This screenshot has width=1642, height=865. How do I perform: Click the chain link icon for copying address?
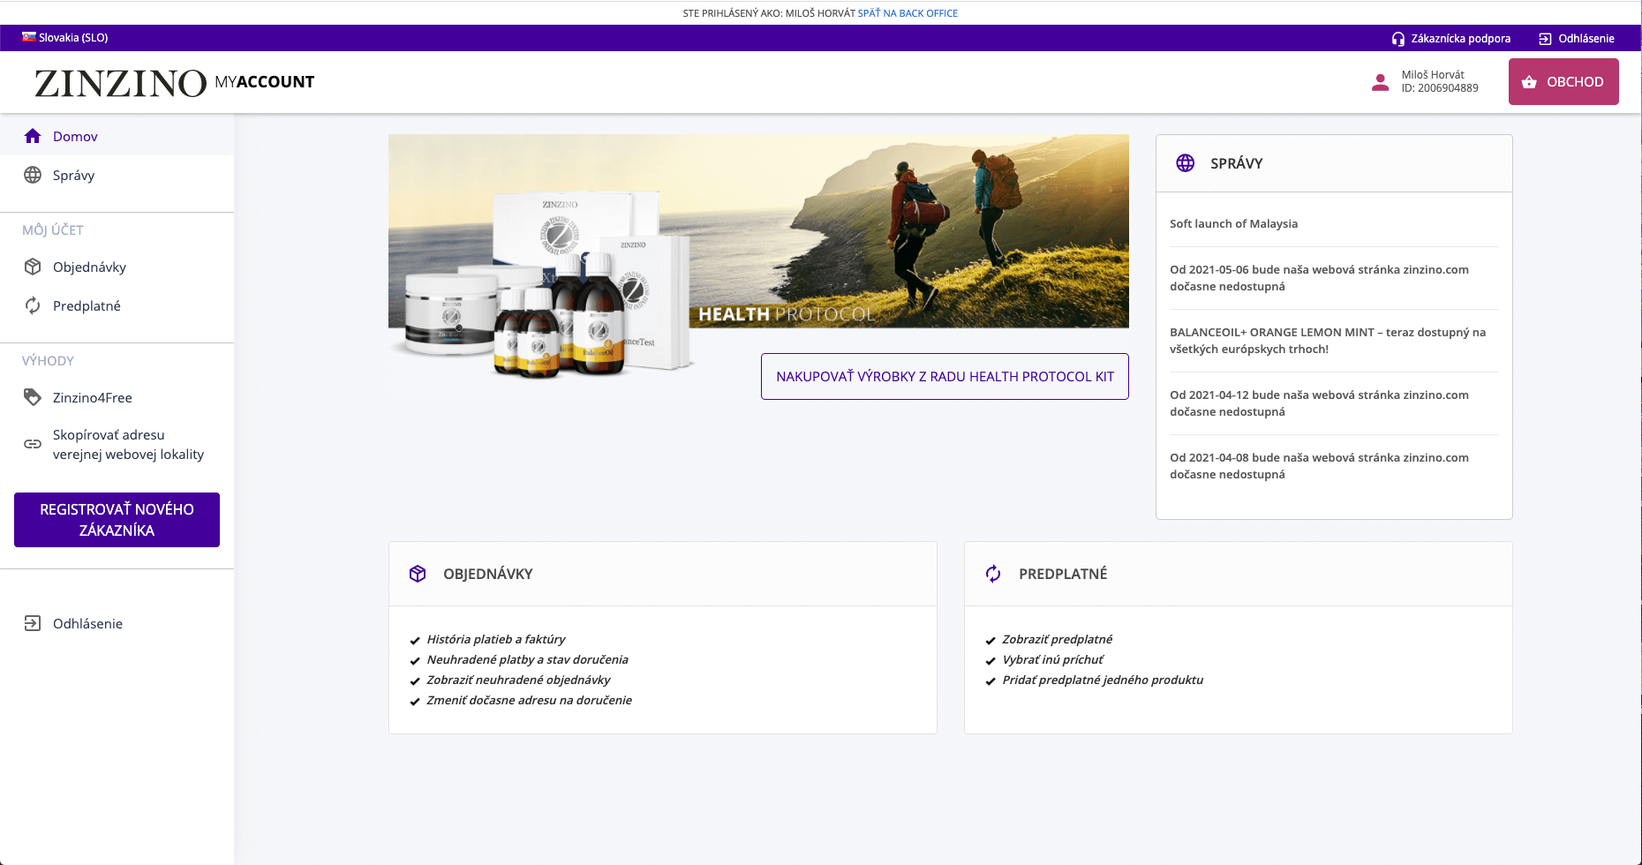coord(33,444)
